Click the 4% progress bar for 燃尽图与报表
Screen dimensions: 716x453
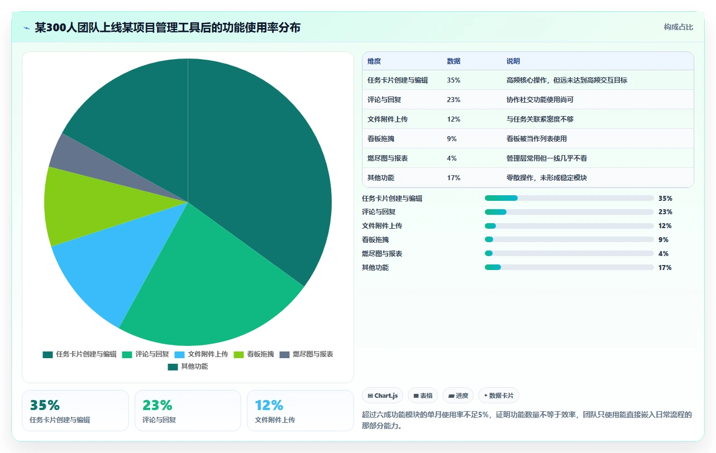[569, 254]
